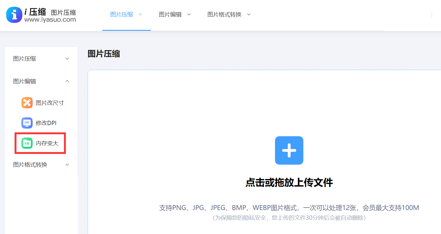Image resolution: width=441 pixels, height=234 pixels.
Task: Click the orange 图片改尺寸 ruler icon
Action: (27, 103)
